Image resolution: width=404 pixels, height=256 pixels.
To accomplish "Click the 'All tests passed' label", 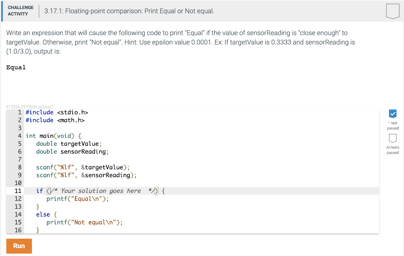I will tap(393, 150).
